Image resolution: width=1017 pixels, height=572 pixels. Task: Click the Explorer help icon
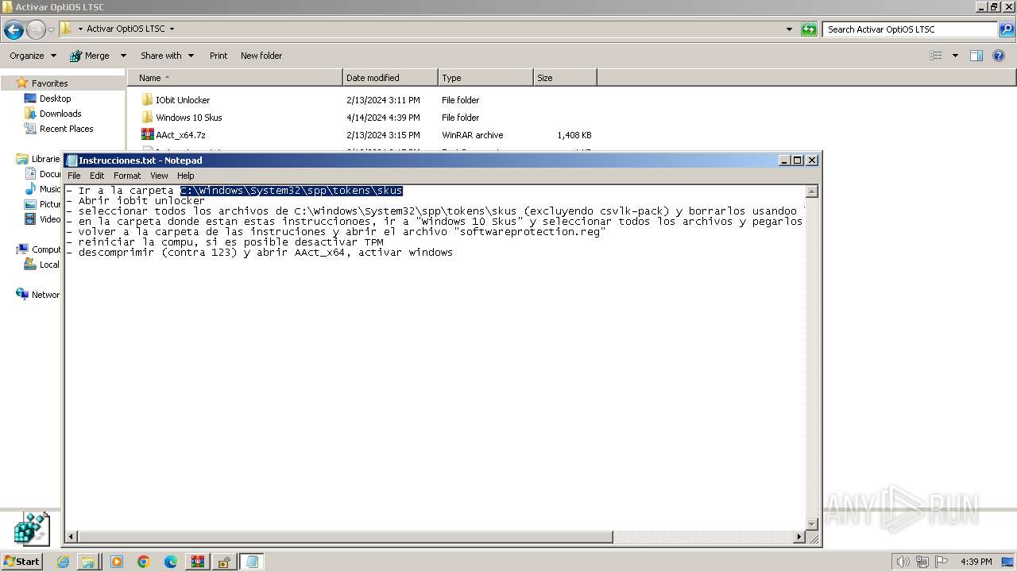[999, 56]
